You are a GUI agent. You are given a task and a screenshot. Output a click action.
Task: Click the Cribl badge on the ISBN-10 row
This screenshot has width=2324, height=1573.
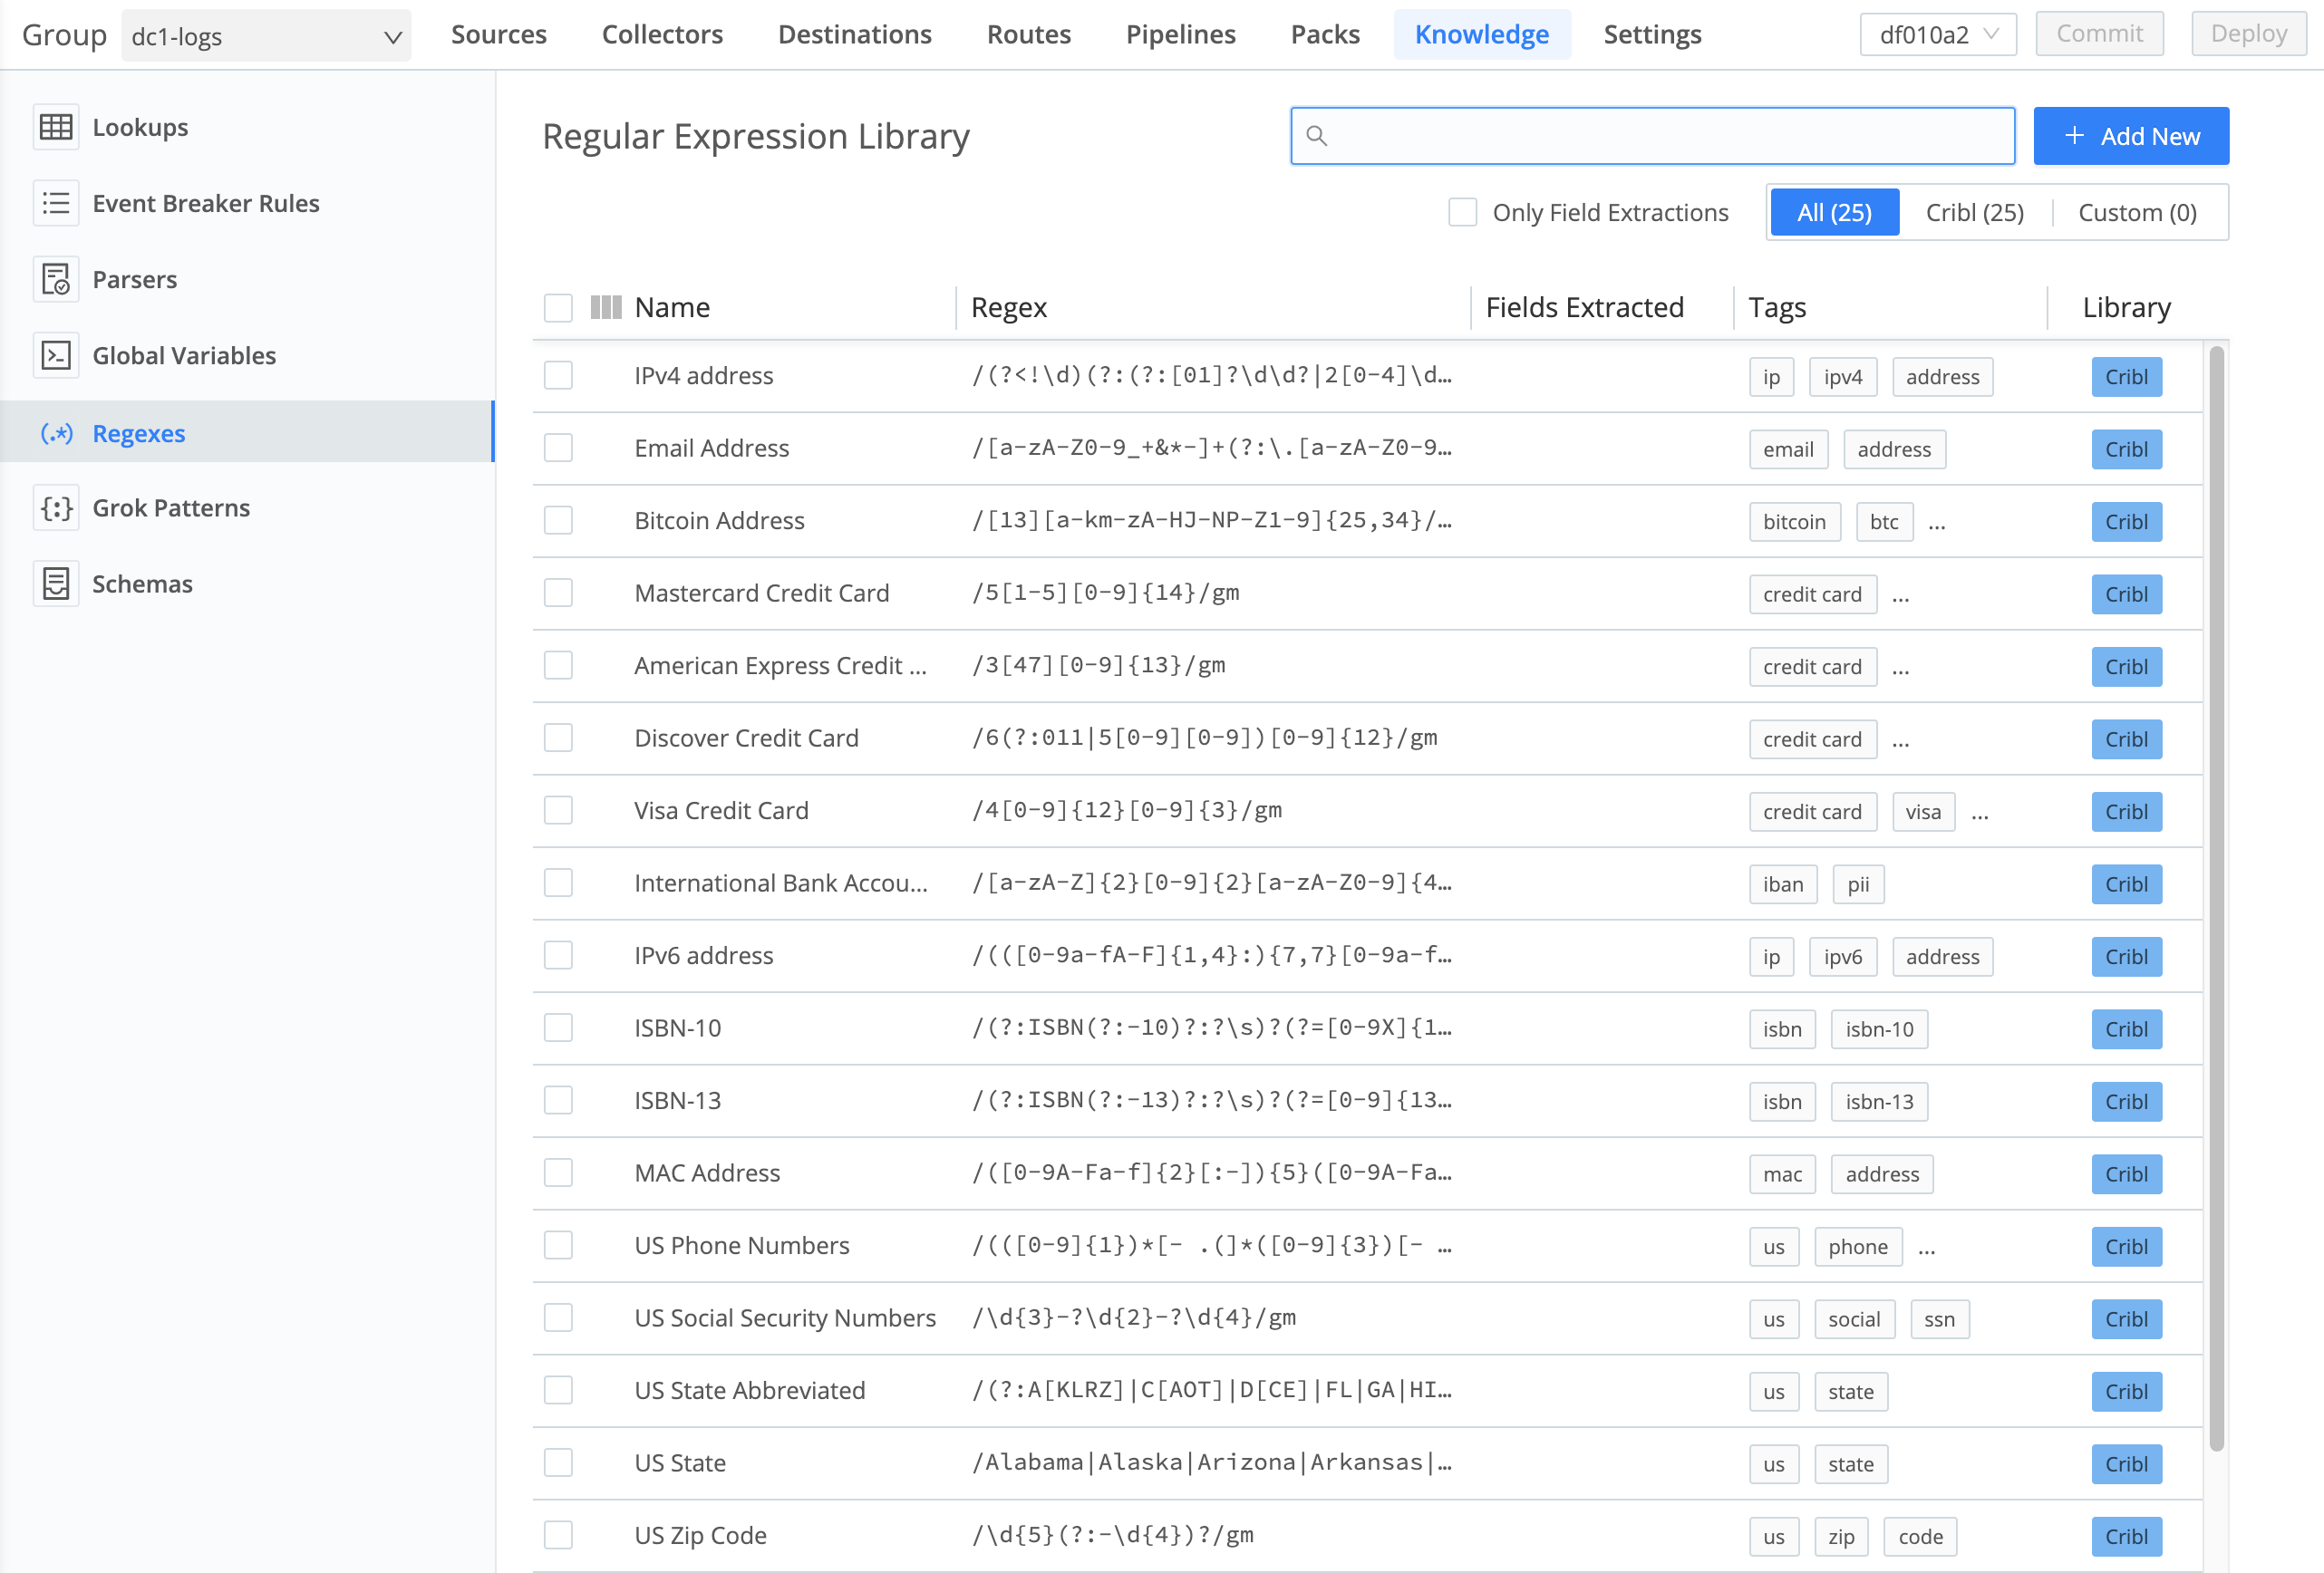[2126, 1029]
